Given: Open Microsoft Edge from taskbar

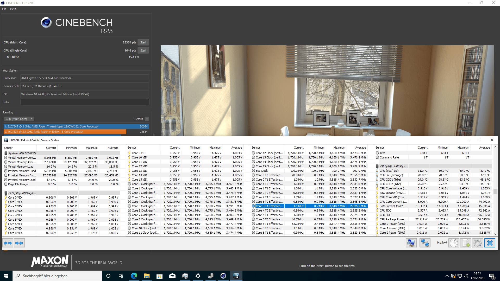Looking at the screenshot, I should tap(134, 276).
